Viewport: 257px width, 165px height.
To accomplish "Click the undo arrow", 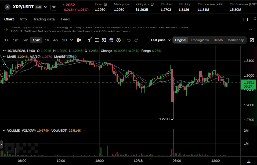I will (129, 40).
